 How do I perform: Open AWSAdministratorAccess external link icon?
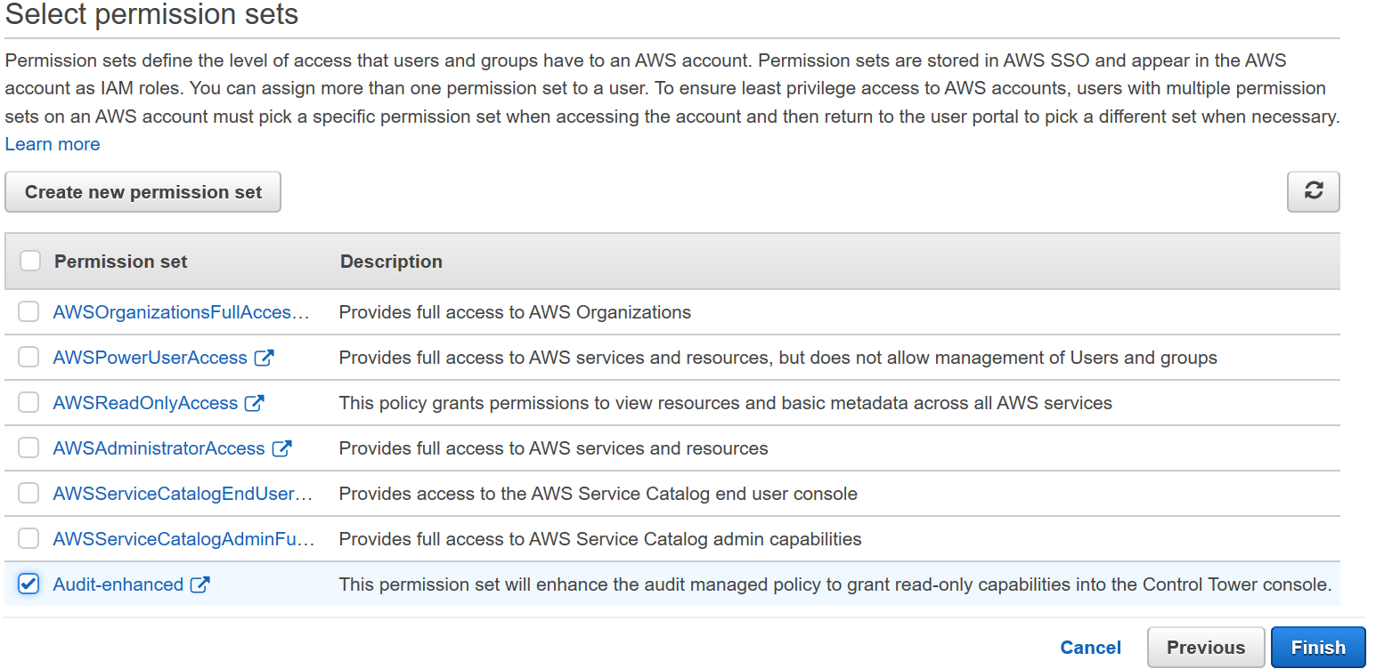tap(282, 447)
